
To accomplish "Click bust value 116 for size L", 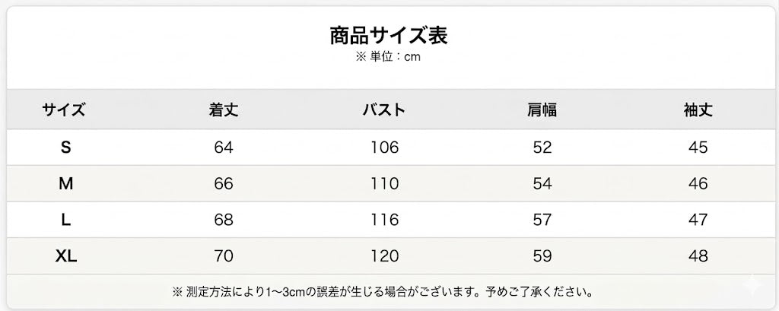I will pyautogui.click(x=385, y=220).
